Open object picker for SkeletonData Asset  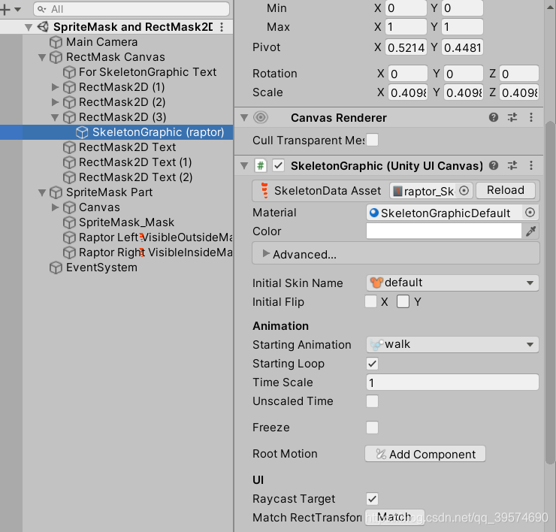(464, 191)
